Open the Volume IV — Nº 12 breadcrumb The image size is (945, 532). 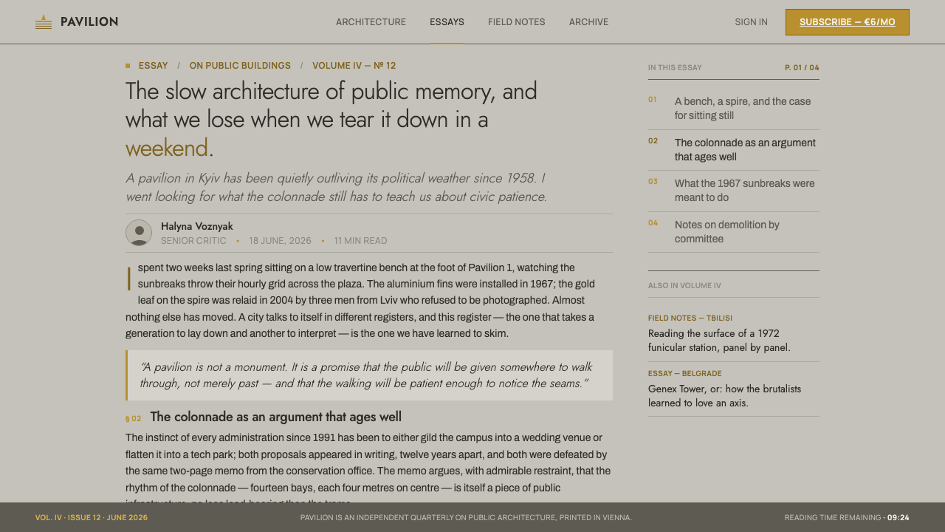coord(354,66)
